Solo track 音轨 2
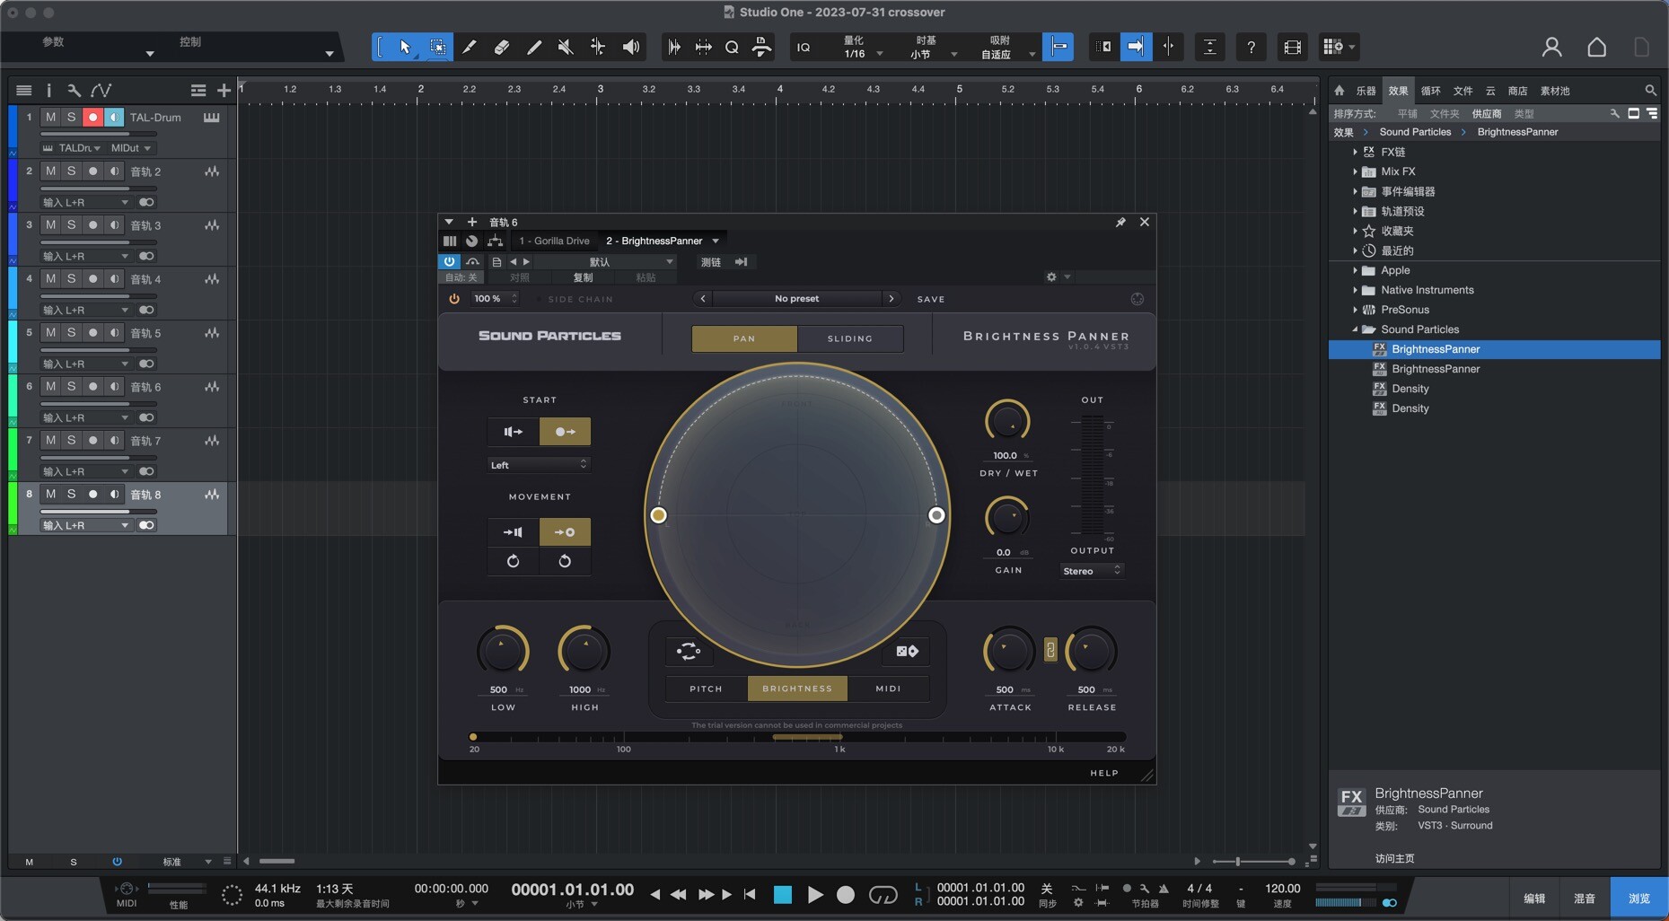The height and width of the screenshot is (921, 1669). pos(71,171)
